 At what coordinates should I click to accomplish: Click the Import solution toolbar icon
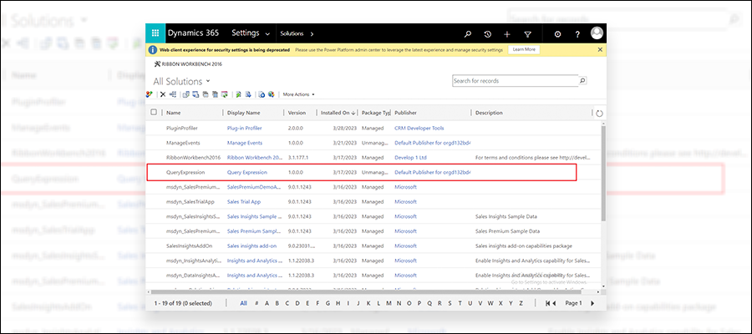[x=186, y=94]
